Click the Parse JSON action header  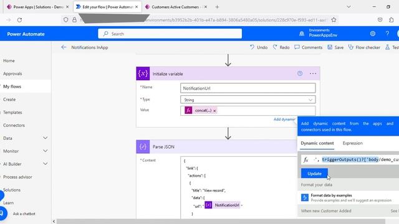pos(216,147)
